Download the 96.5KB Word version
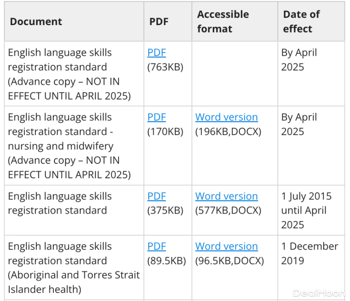Image resolution: width=350 pixels, height=301 pixels. [x=226, y=246]
